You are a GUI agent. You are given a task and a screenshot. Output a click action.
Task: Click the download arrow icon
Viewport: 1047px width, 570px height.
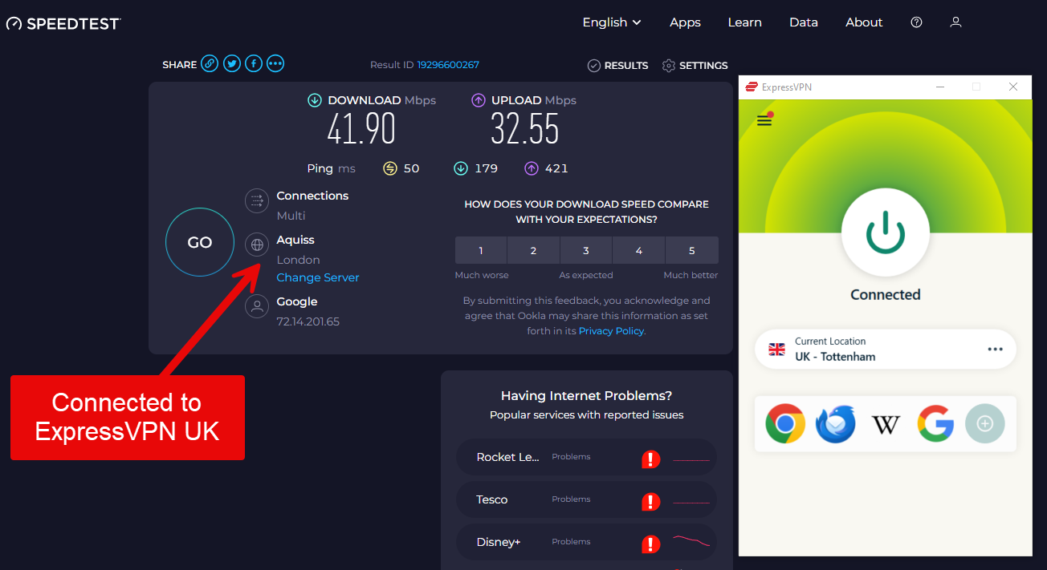click(315, 100)
